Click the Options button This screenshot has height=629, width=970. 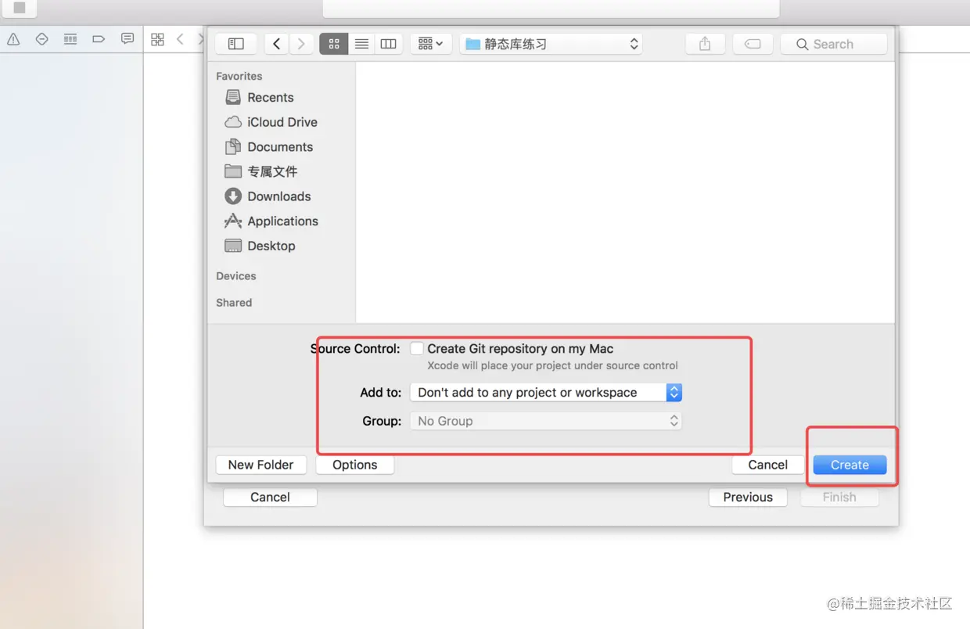point(354,465)
